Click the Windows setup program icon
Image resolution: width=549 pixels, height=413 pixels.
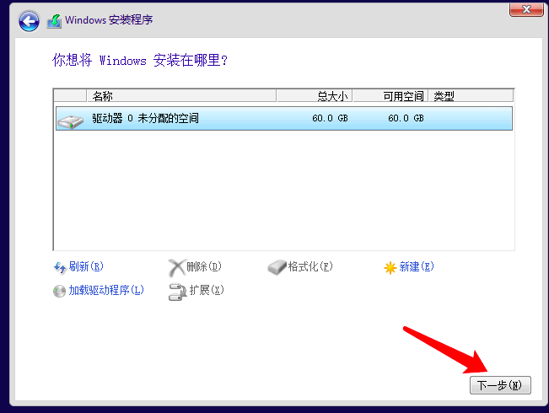tap(54, 21)
